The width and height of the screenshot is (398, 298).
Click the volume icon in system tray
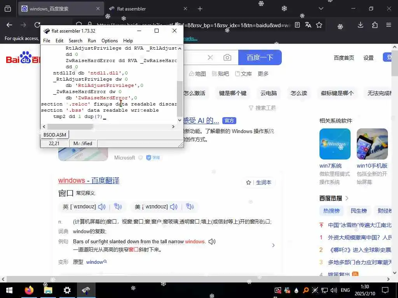click(334, 290)
